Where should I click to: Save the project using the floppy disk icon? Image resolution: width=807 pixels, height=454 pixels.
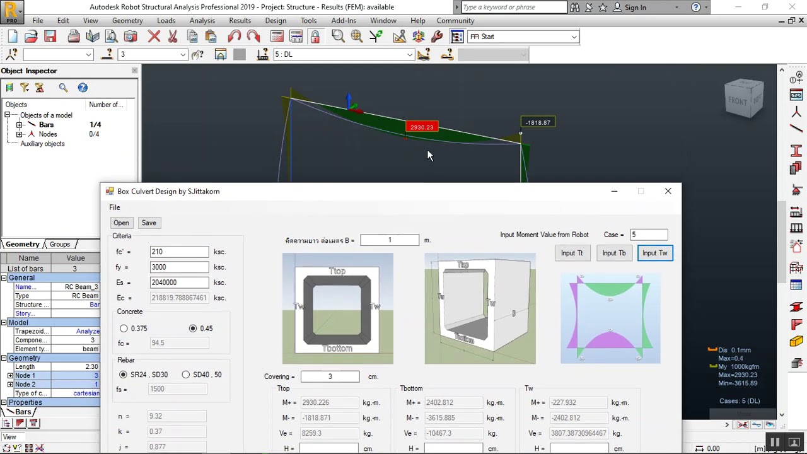point(50,37)
